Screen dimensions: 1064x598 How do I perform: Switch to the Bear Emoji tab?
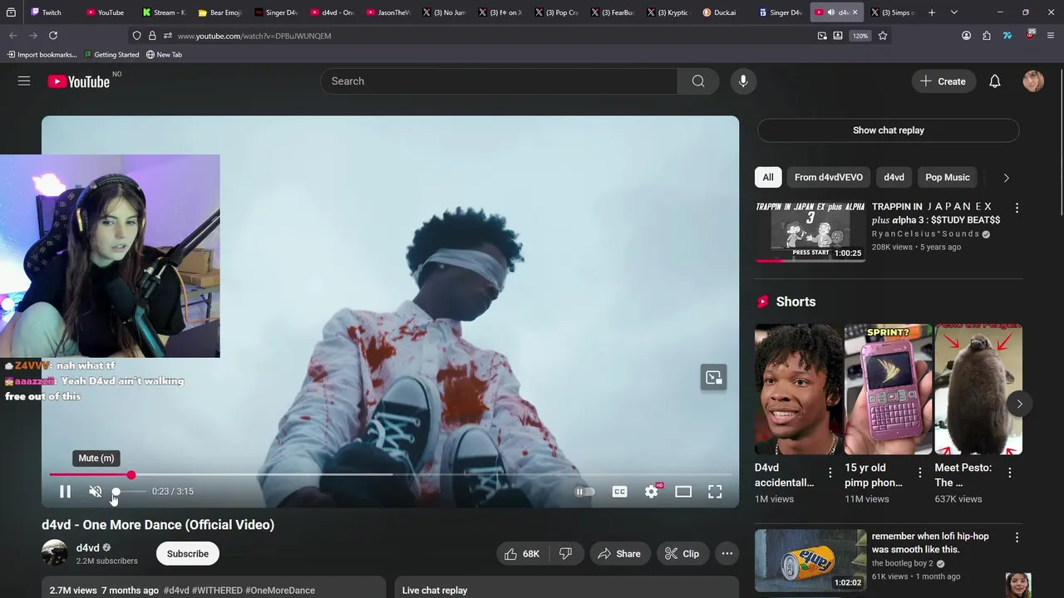pos(220,12)
